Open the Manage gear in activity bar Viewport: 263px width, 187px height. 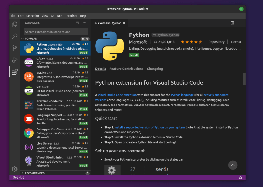[15, 169]
